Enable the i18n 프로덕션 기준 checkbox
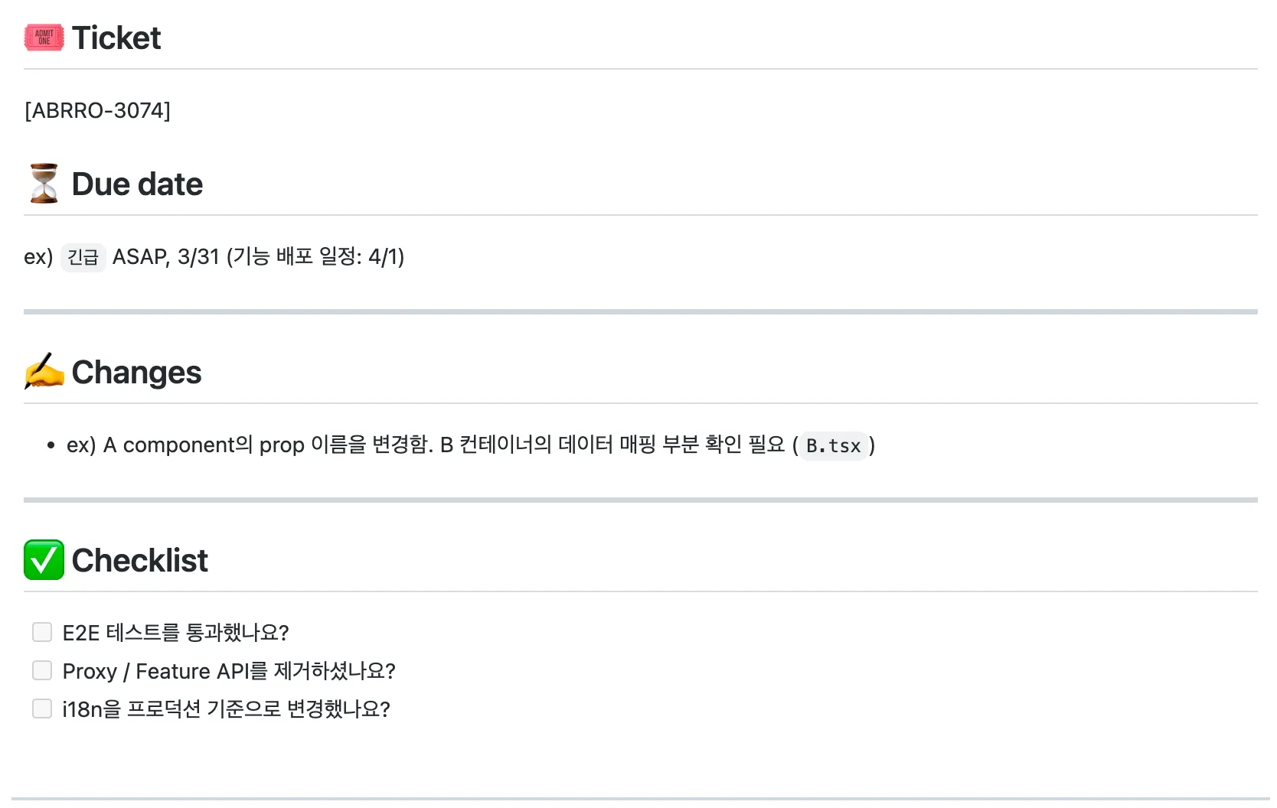 pos(42,709)
